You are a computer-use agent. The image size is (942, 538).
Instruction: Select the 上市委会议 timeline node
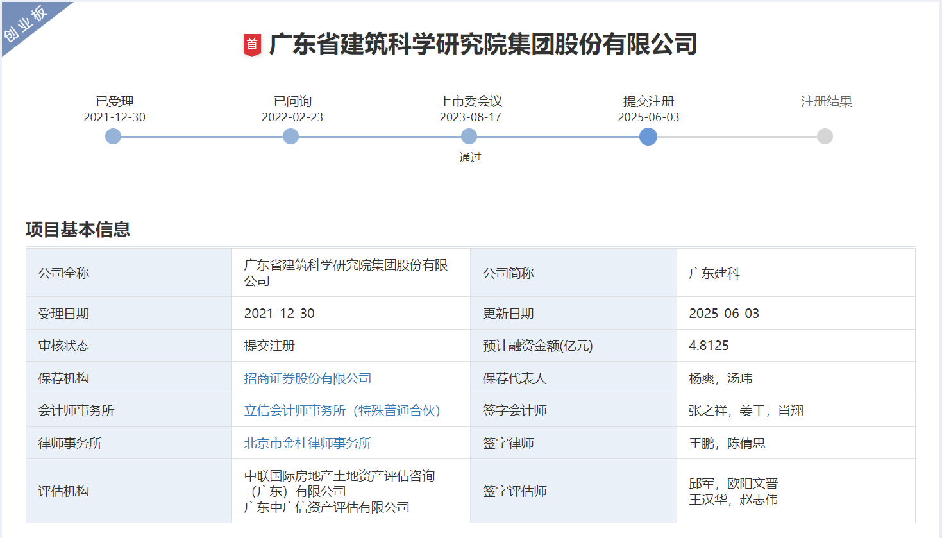[469, 137]
